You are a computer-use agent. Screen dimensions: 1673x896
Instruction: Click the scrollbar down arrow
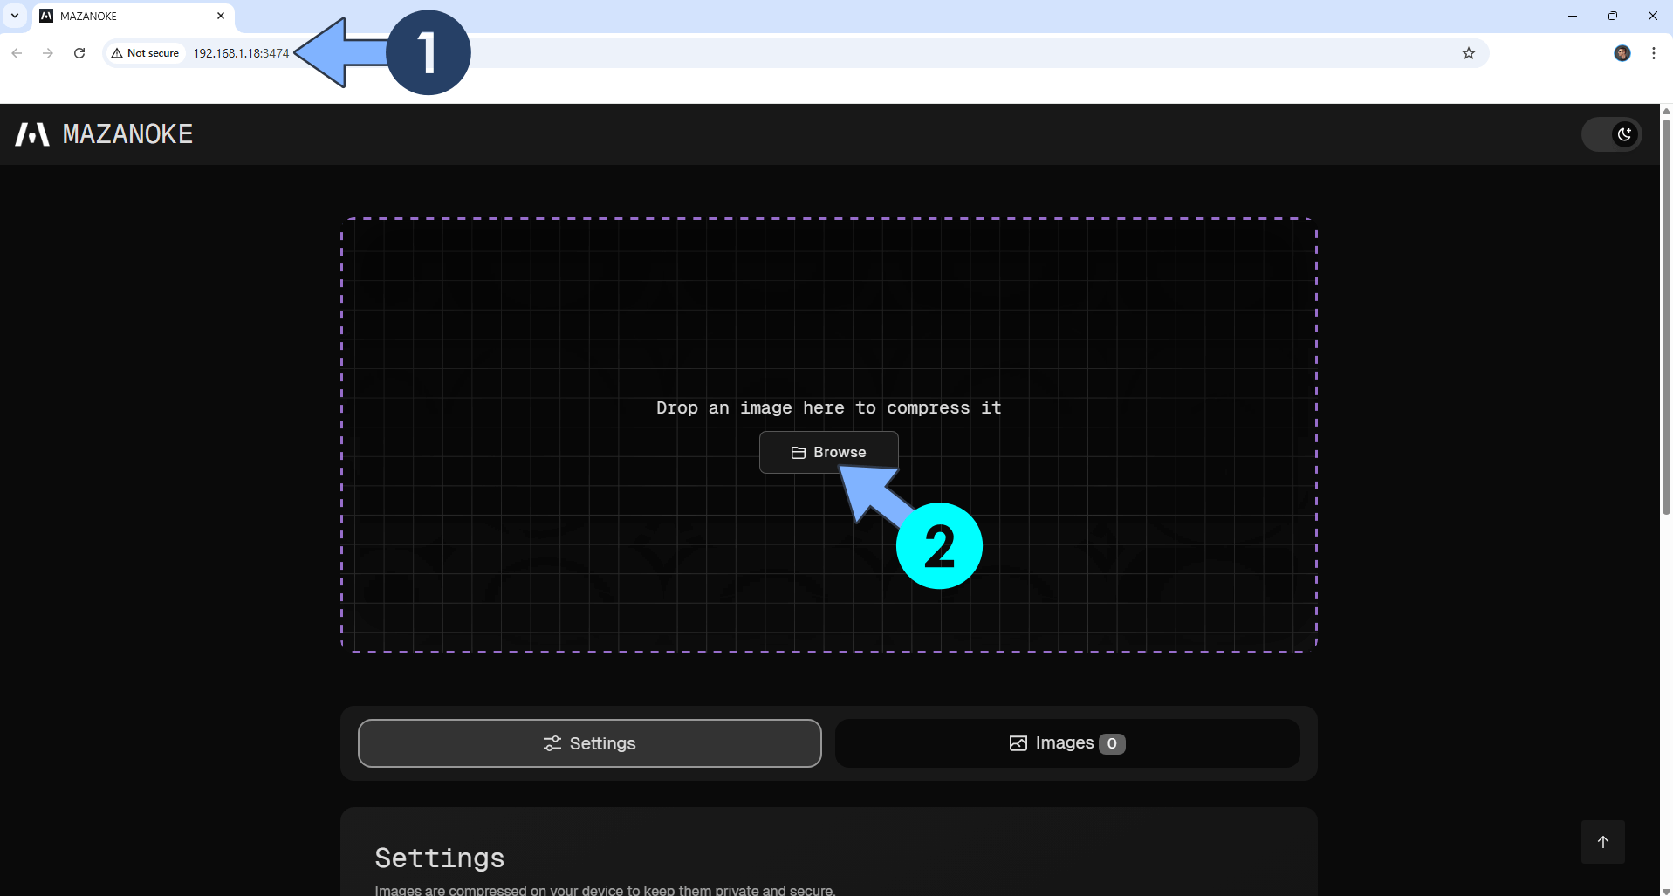pyautogui.click(x=1666, y=891)
